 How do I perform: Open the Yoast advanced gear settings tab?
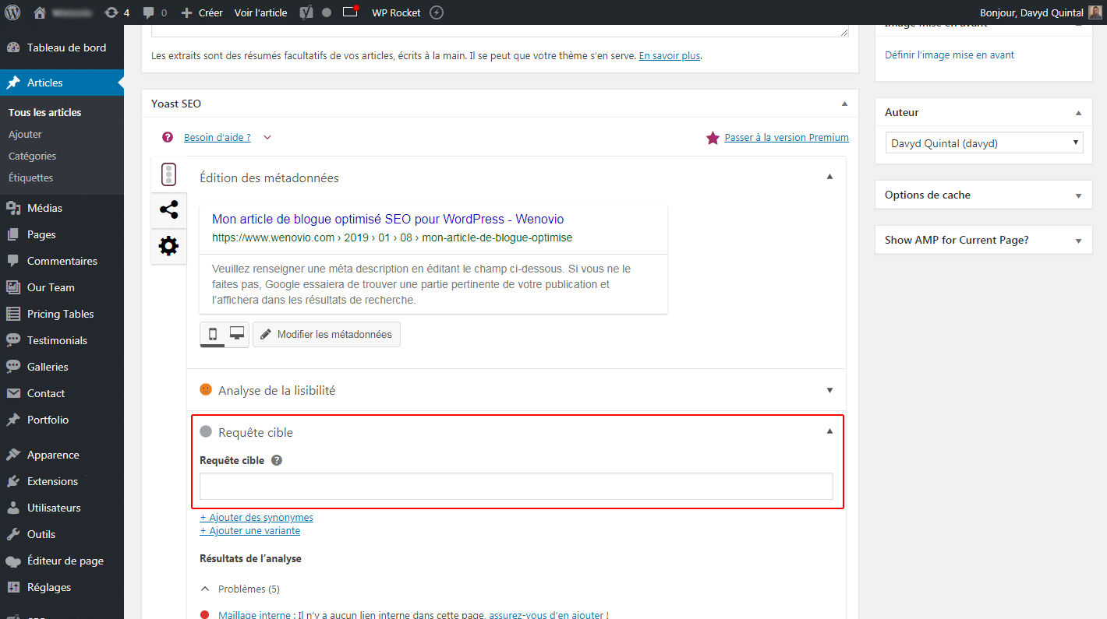tap(168, 246)
